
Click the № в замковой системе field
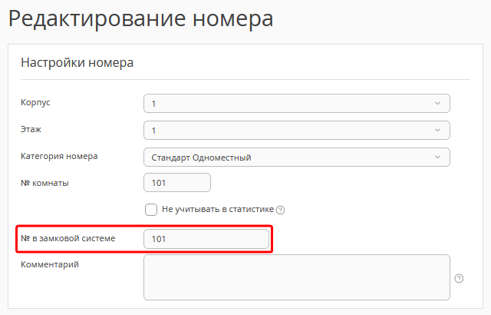[x=206, y=239]
